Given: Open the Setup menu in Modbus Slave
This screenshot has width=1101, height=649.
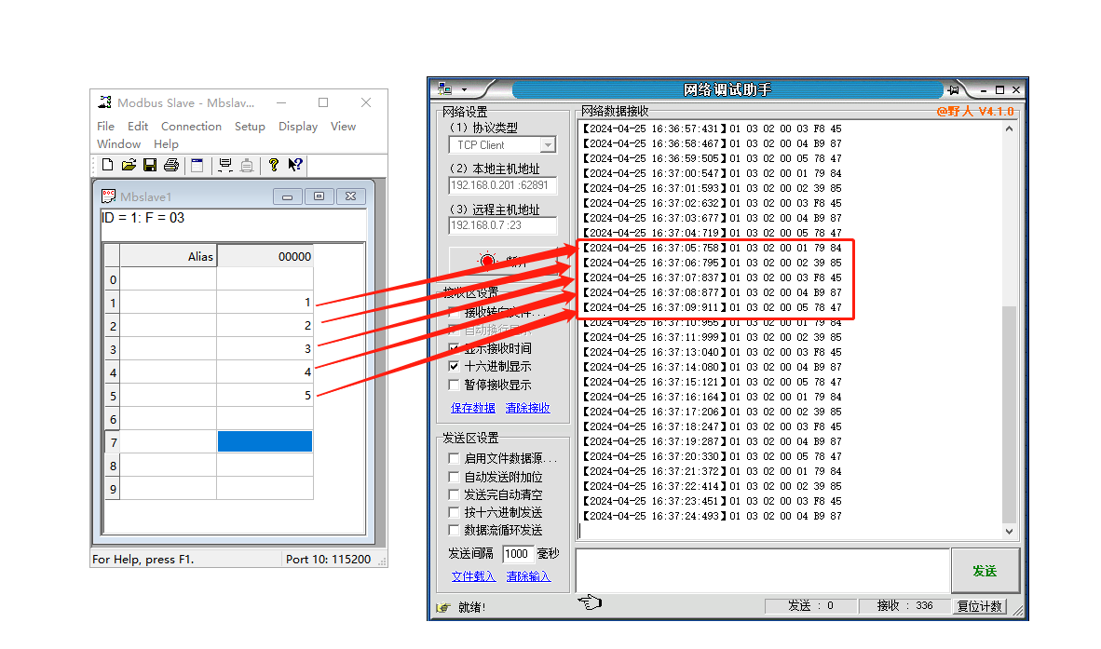Looking at the screenshot, I should point(250,127).
